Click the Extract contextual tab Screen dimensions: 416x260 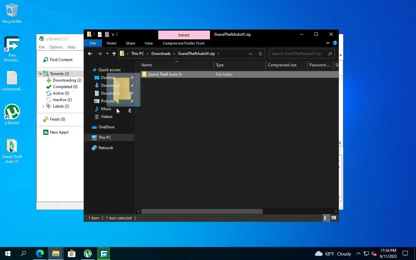point(184,35)
